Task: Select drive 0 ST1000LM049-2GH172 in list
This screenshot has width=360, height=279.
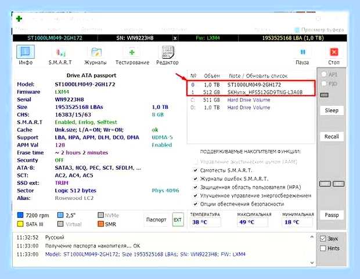Action: tap(251, 85)
